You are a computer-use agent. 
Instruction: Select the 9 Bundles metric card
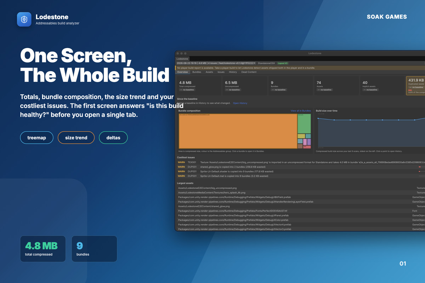pos(291,86)
